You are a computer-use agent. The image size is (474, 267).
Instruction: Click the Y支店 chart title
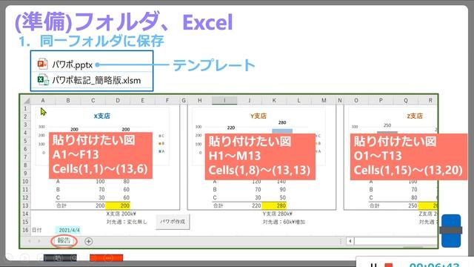pyautogui.click(x=258, y=116)
